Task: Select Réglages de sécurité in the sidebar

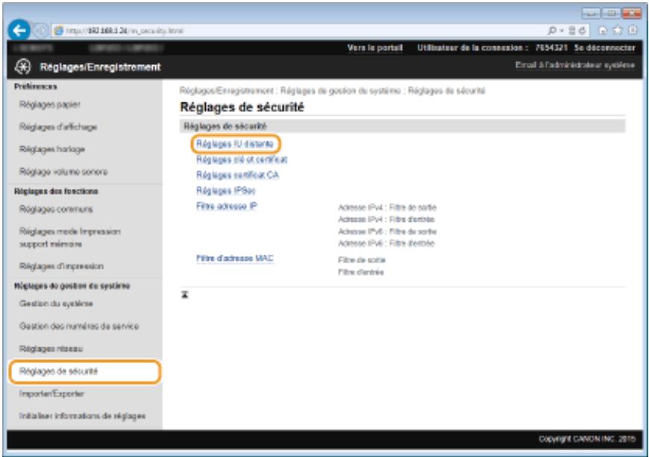Action: [x=84, y=371]
